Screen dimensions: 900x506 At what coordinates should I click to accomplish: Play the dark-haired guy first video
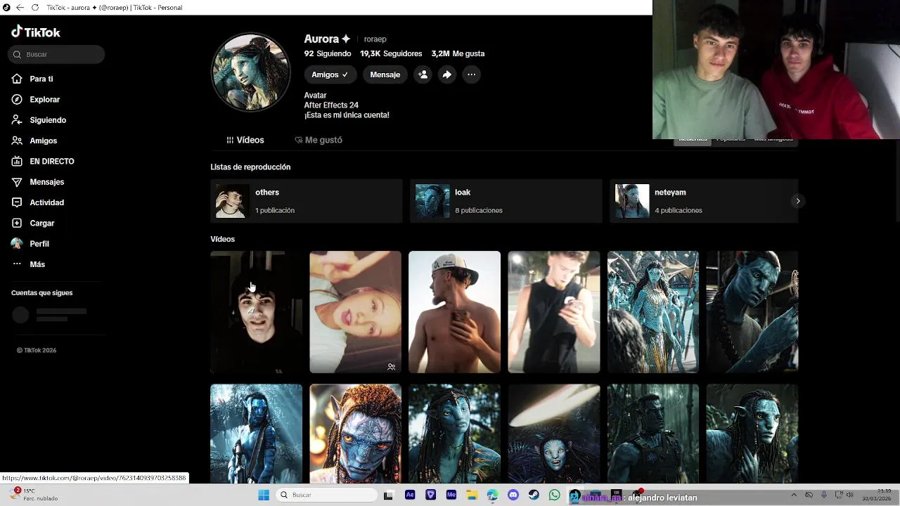(x=256, y=312)
